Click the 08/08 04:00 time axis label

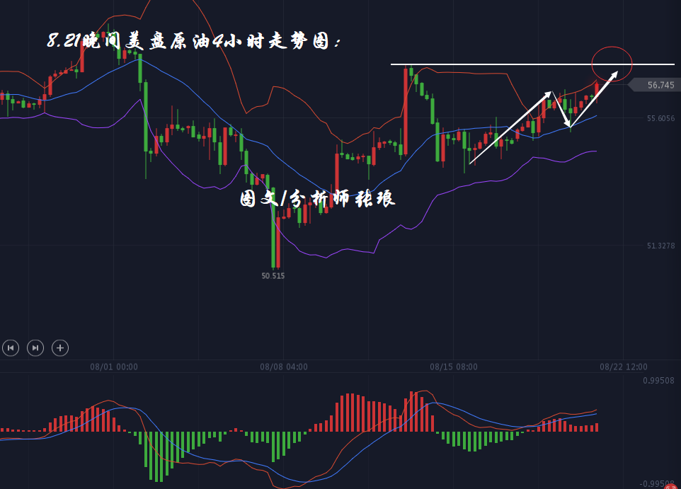[284, 367]
